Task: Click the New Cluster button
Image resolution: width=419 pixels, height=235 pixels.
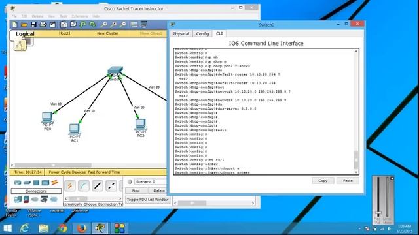Action: [107, 33]
